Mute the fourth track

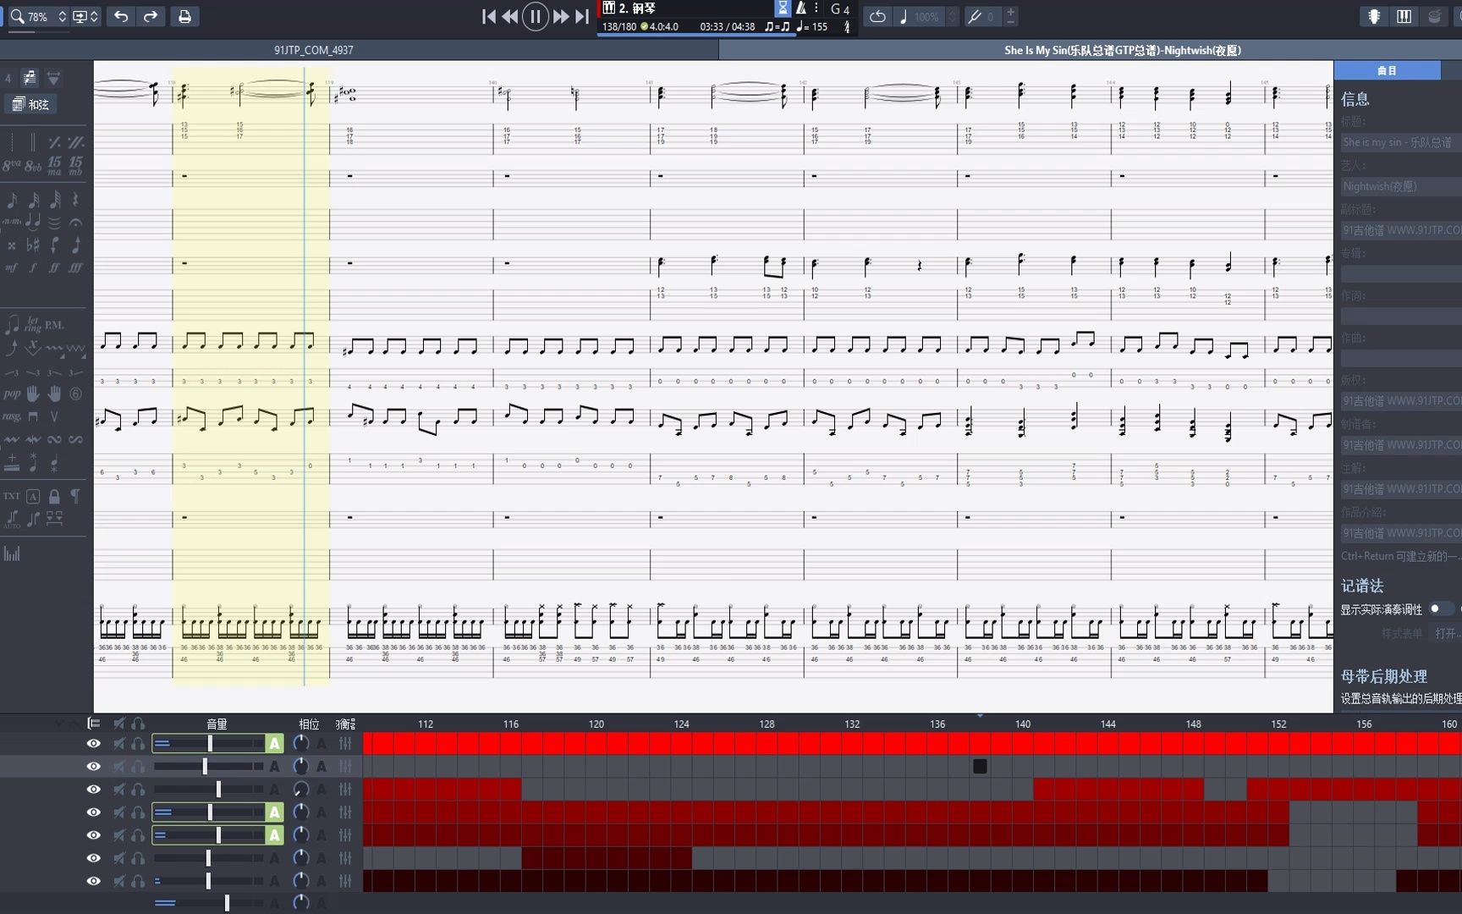[x=119, y=812]
